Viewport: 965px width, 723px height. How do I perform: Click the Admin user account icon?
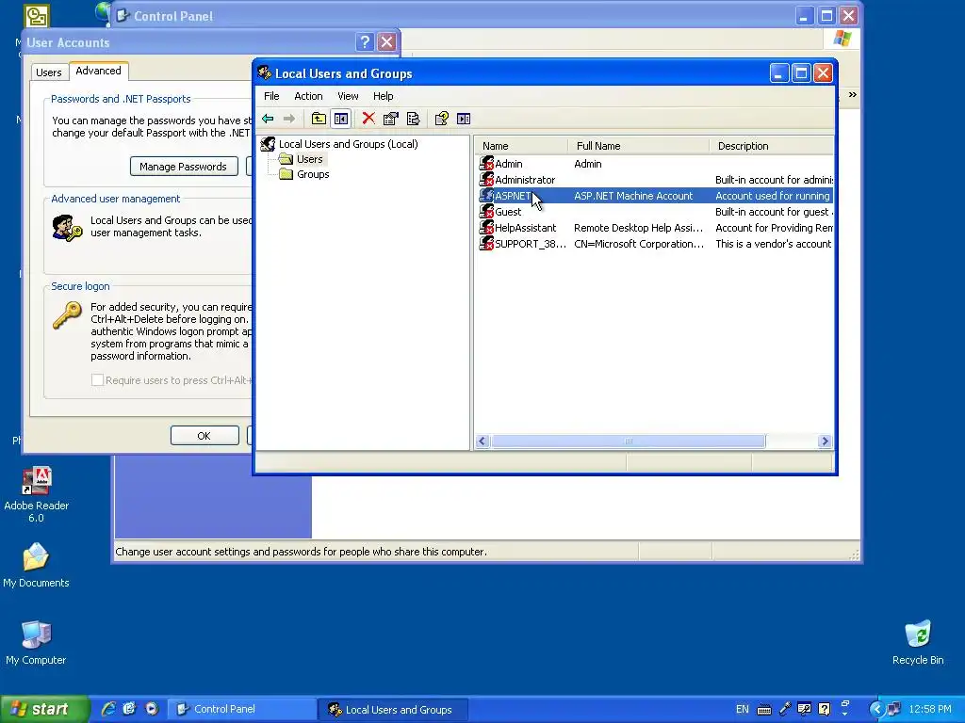click(486, 164)
